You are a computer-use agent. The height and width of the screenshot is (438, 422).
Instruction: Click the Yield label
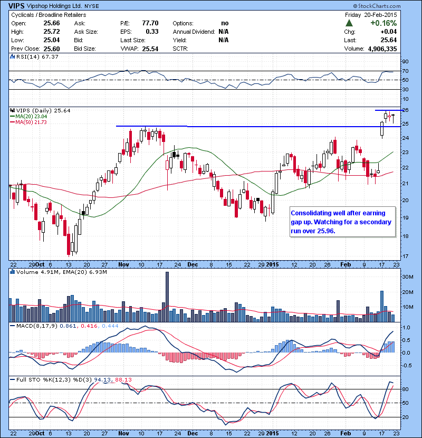pos(179,40)
